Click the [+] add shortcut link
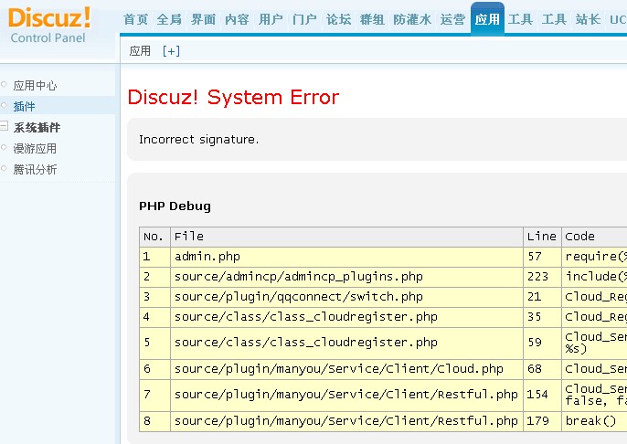Viewport: 627px width, 444px height. [171, 51]
